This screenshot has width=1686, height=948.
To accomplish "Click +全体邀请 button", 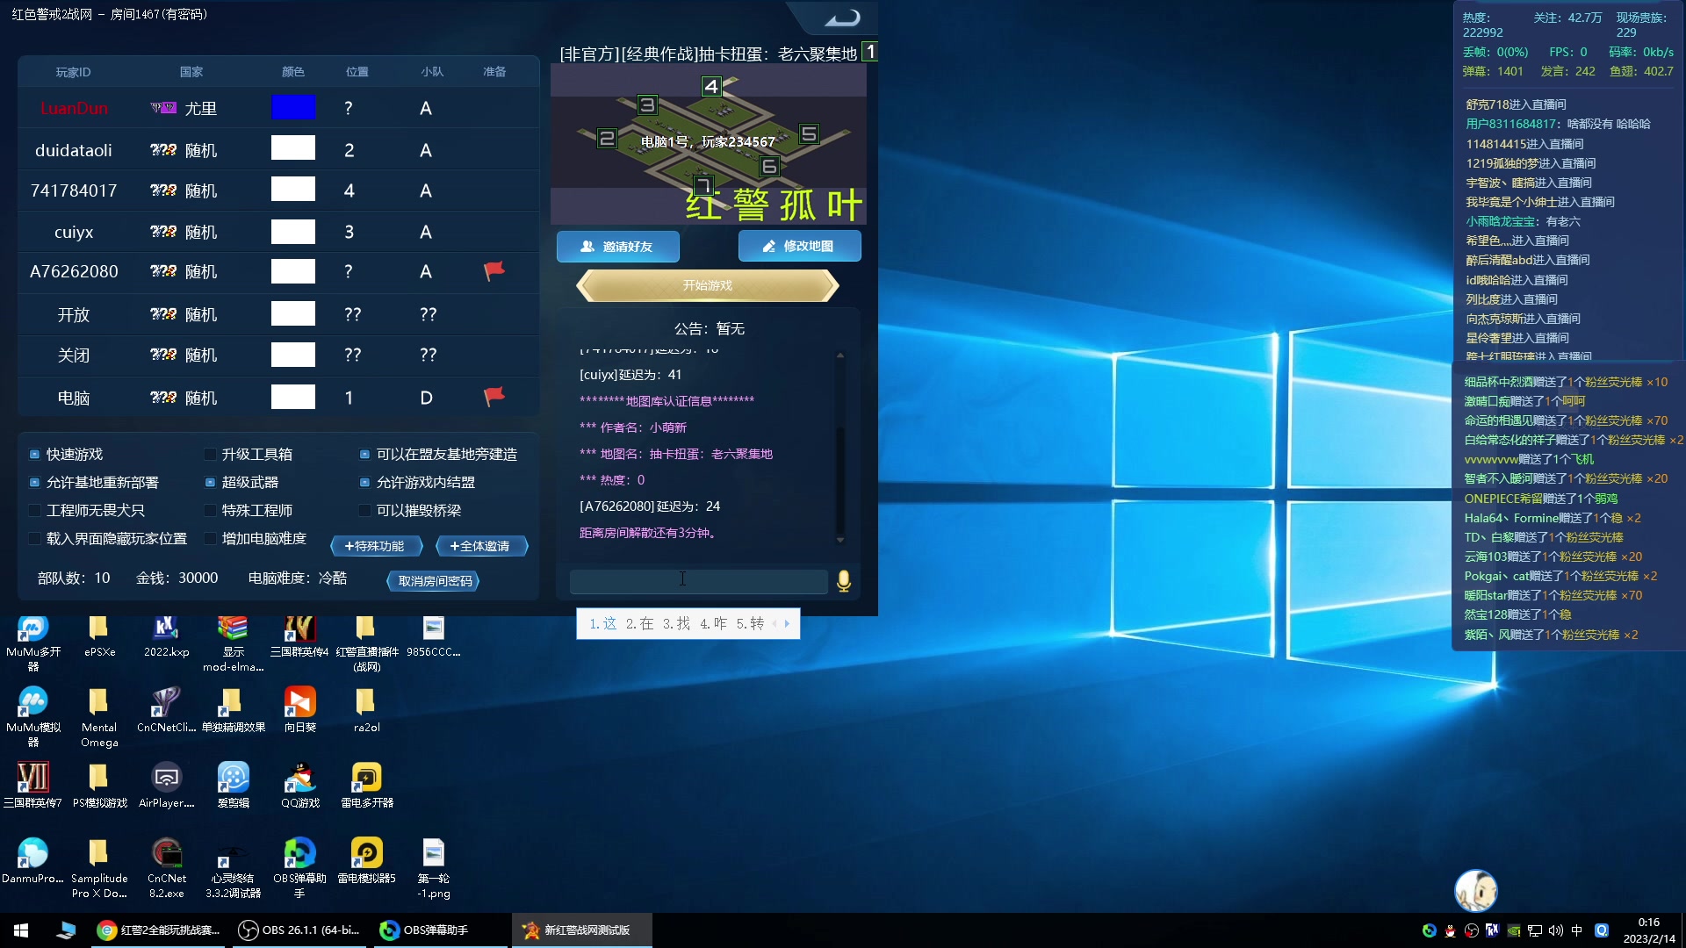I will pos(481,546).
